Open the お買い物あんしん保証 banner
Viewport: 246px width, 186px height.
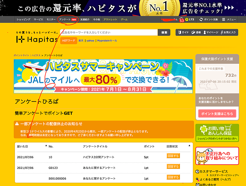(x=217, y=133)
